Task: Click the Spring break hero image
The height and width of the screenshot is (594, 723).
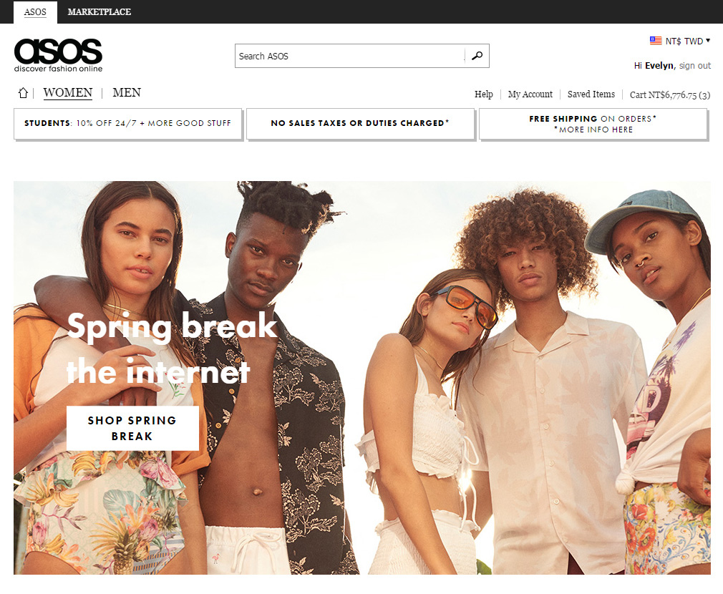Action: (362, 377)
